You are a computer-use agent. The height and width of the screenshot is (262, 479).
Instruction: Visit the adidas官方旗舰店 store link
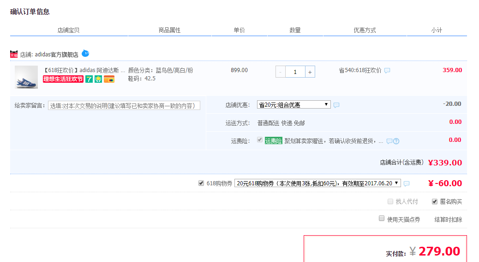coord(56,55)
